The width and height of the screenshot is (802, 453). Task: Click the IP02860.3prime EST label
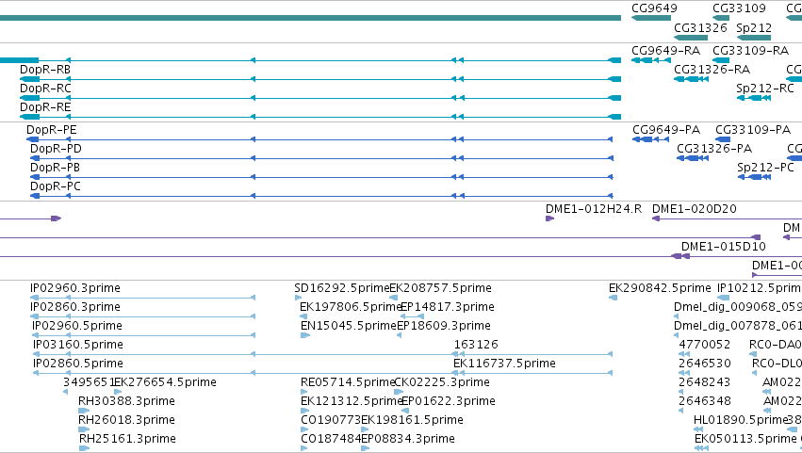pyautogui.click(x=75, y=307)
